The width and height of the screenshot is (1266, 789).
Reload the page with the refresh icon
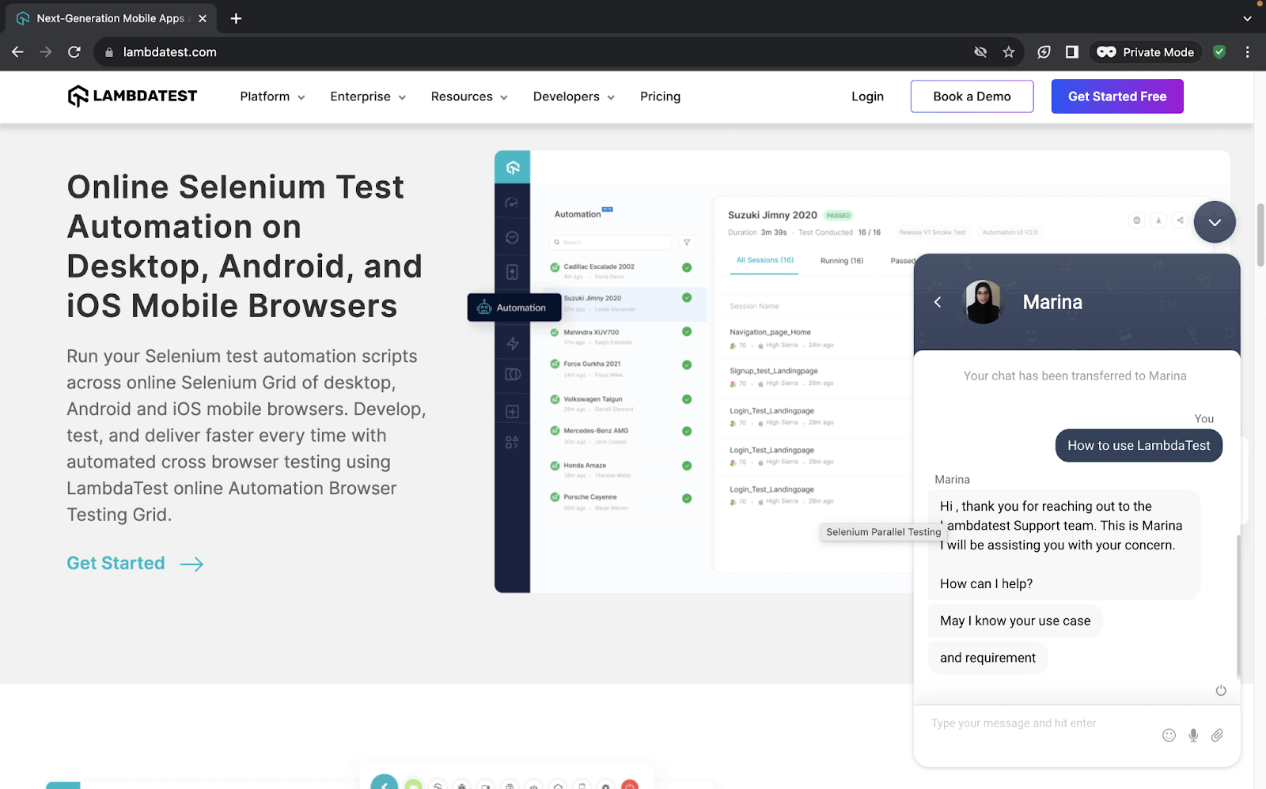click(74, 52)
